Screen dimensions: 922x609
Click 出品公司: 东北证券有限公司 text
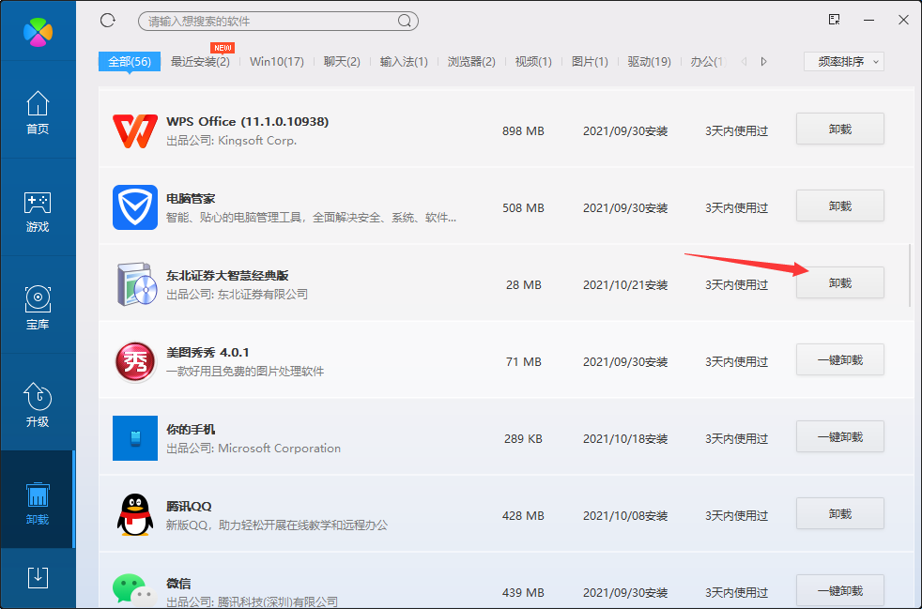point(238,295)
